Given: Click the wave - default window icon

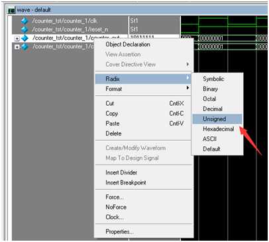Looking at the screenshot, I should tap(11, 10).
